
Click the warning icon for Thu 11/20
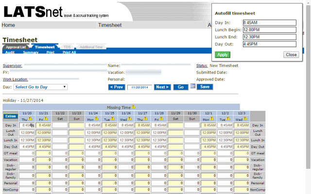tap(30, 118)
